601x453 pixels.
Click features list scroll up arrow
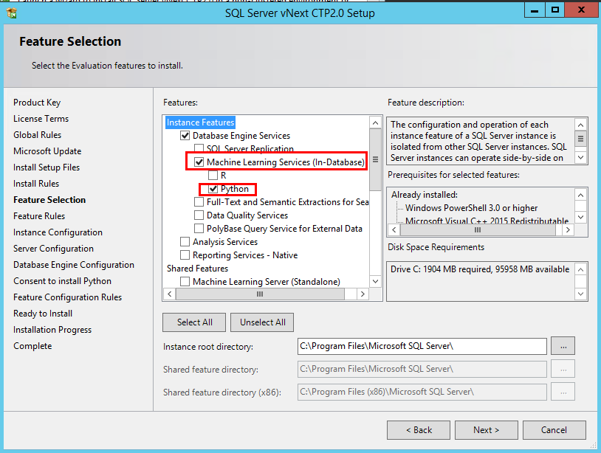[x=376, y=123]
